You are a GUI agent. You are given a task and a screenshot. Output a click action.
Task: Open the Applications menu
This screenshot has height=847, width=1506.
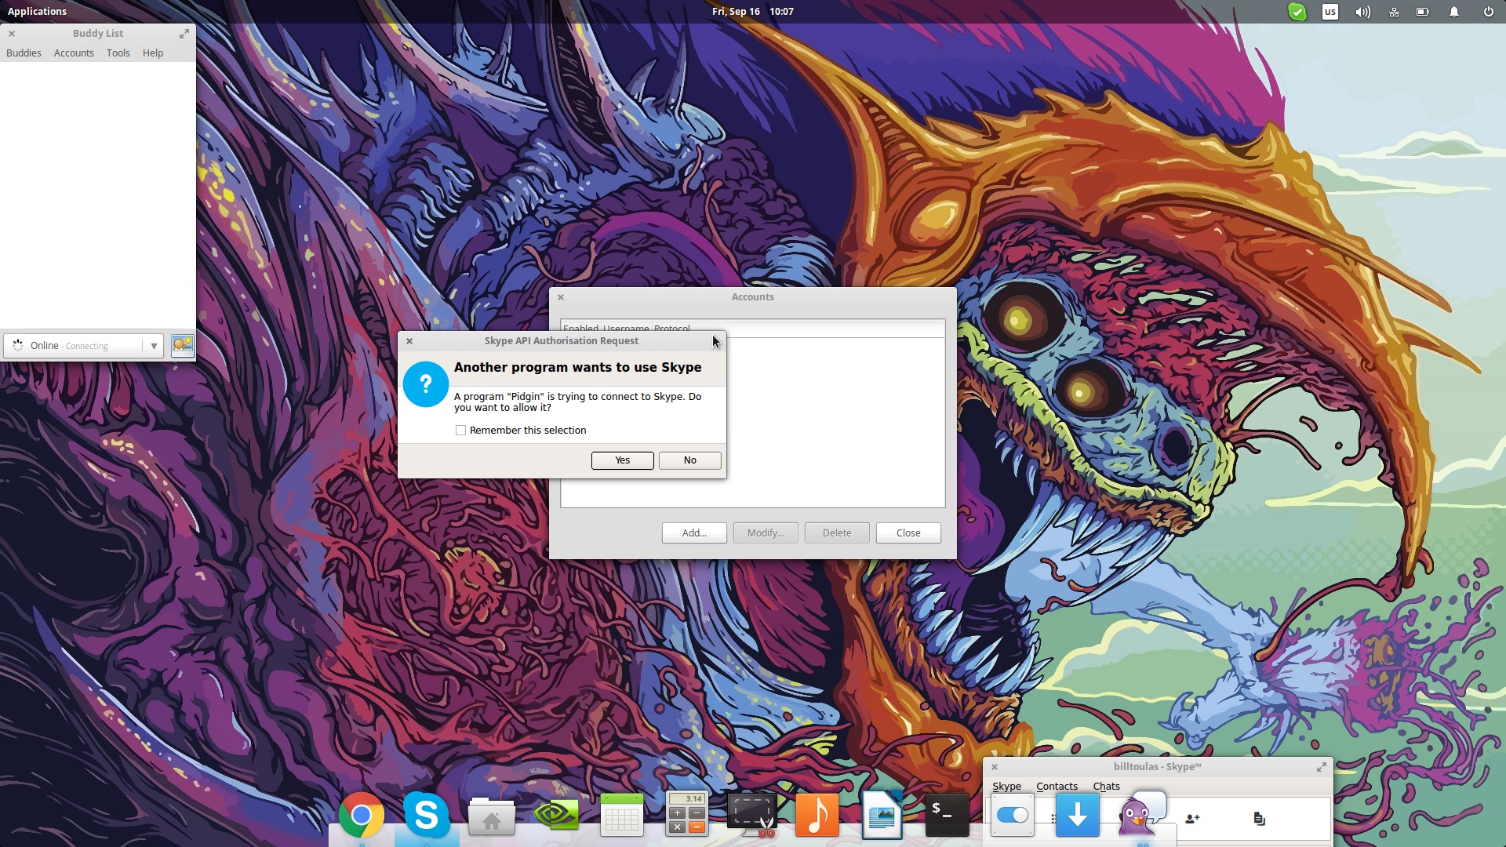[x=37, y=12]
